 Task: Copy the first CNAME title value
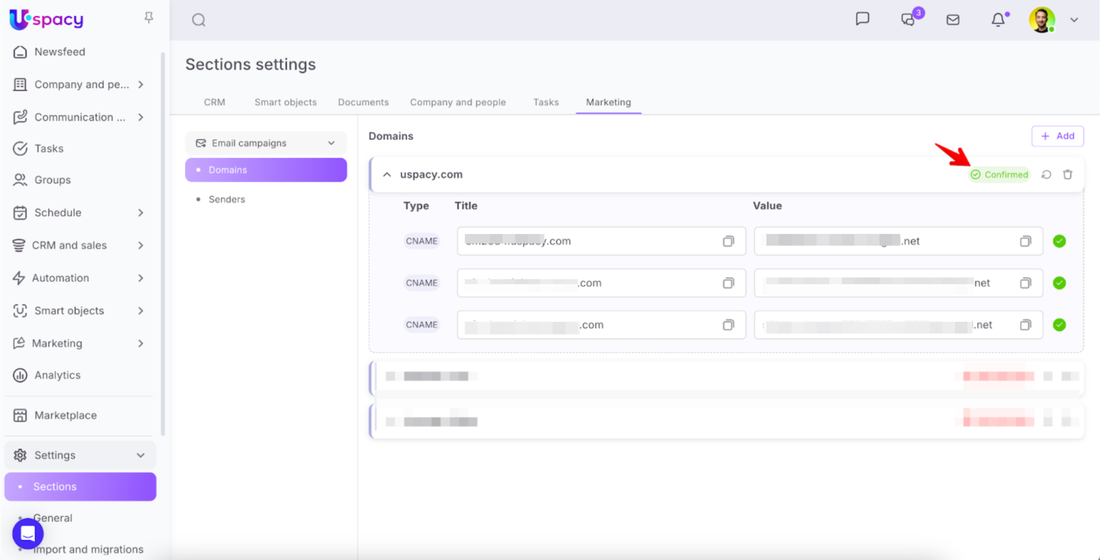(x=728, y=242)
